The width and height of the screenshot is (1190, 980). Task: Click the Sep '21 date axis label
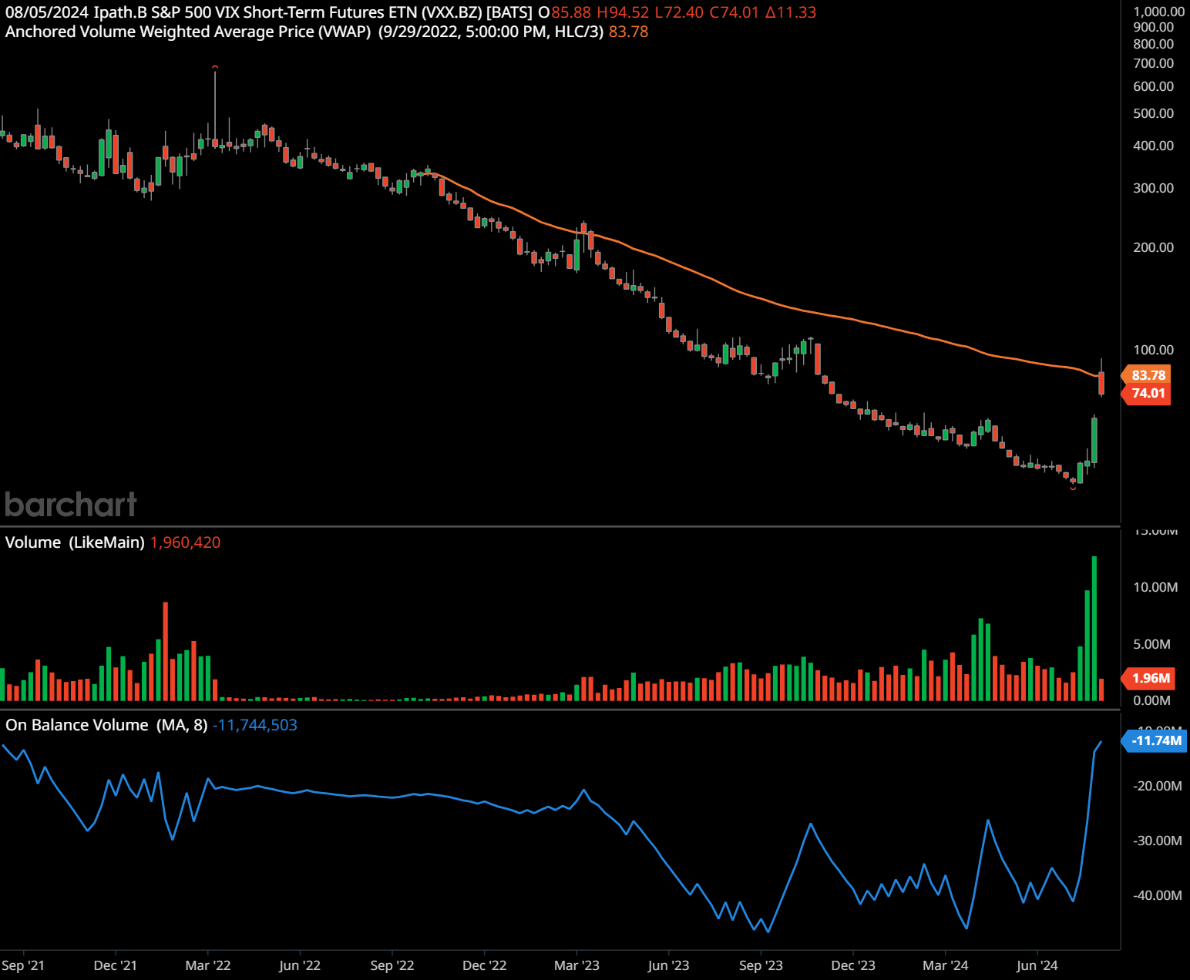pyautogui.click(x=23, y=965)
